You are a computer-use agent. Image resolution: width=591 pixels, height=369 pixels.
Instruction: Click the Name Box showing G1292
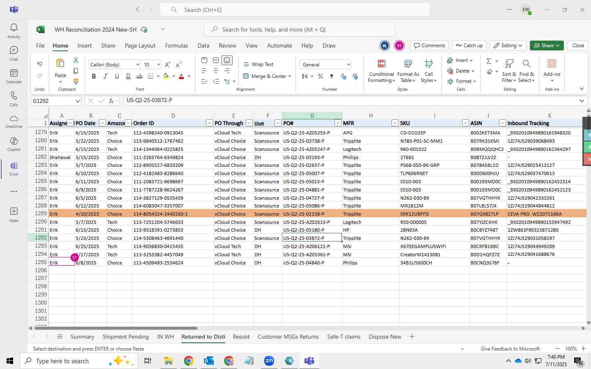pos(57,100)
